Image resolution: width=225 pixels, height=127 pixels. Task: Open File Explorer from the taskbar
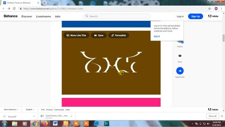[14, 123]
